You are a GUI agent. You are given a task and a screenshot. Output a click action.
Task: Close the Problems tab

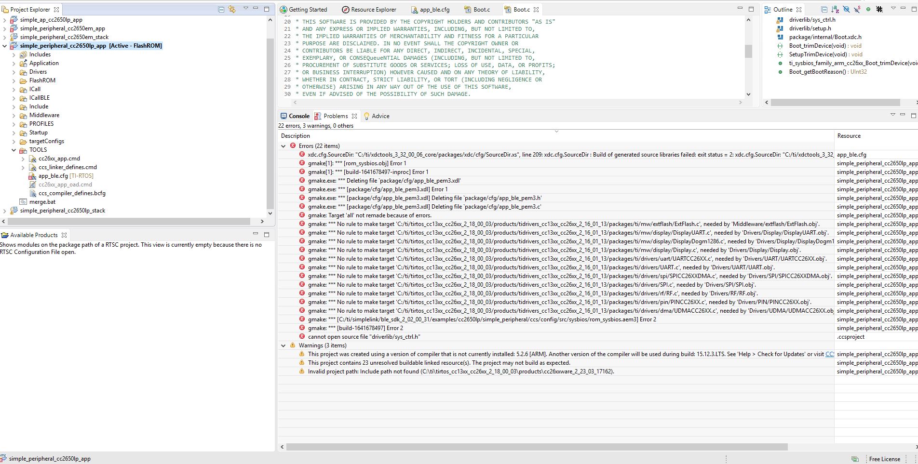pos(354,116)
